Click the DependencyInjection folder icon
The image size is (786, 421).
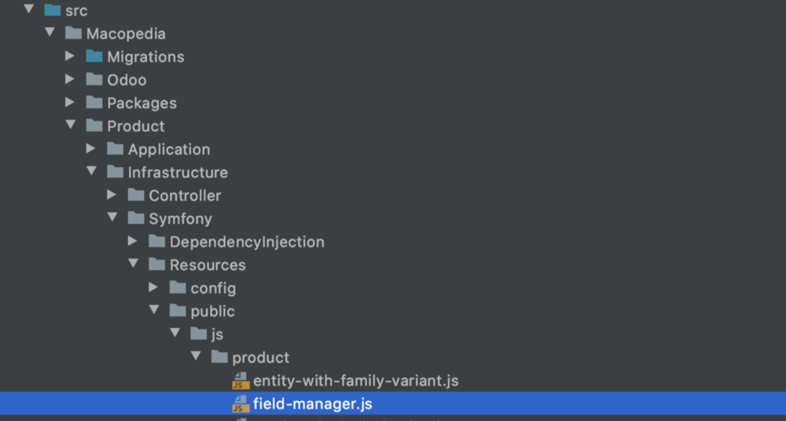pos(157,242)
